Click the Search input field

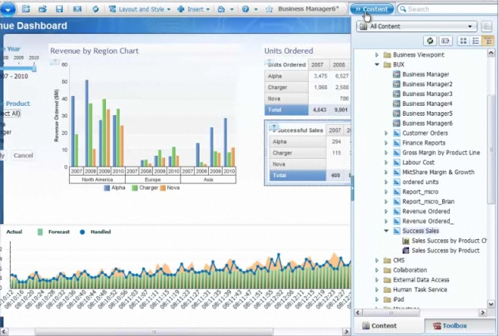pyautogui.click(x=447, y=9)
